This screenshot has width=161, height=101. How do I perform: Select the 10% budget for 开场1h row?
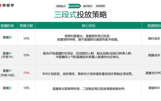(x=26, y=55)
